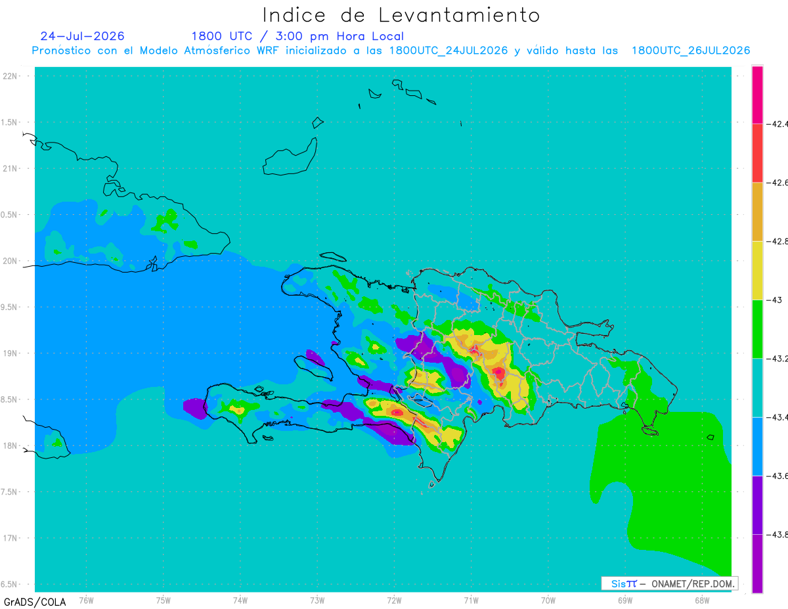788x609 pixels.
Task: Select "1800 UTC / 3:00 pm Hora Local" text
Action: click(x=297, y=37)
